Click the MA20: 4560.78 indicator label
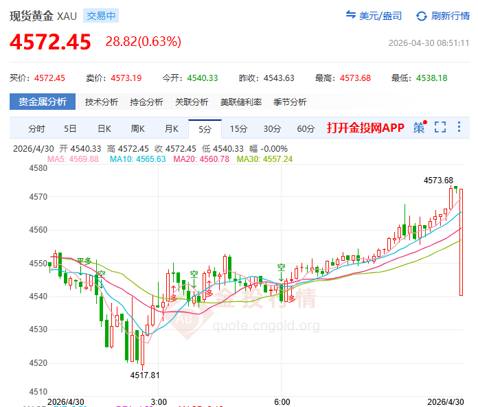 (x=201, y=159)
